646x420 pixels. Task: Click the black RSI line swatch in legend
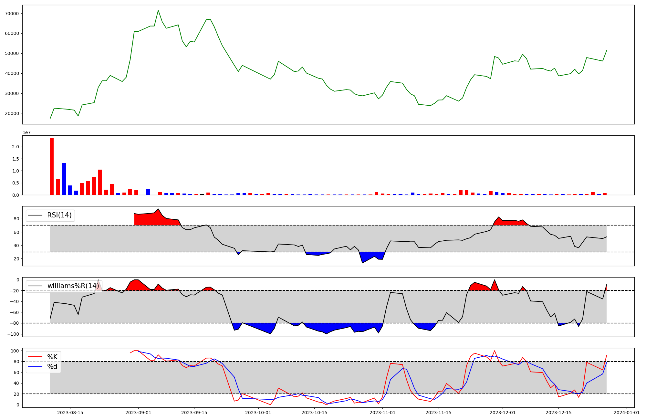pos(36,215)
